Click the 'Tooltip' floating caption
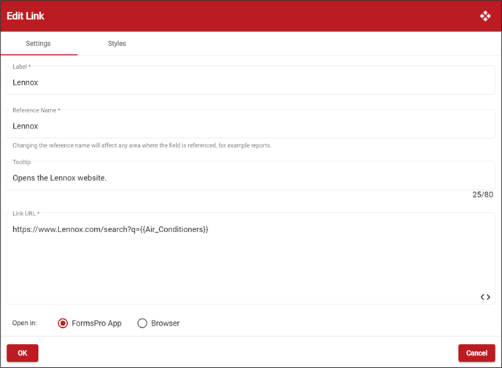The height and width of the screenshot is (368, 502). tap(24, 162)
